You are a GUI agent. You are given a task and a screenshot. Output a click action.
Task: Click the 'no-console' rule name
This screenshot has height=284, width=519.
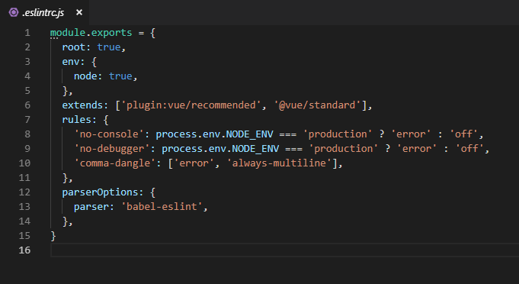[x=109, y=134]
